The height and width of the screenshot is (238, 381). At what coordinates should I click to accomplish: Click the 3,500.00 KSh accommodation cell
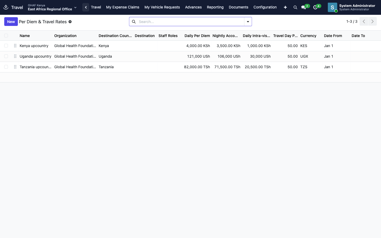coord(228,46)
